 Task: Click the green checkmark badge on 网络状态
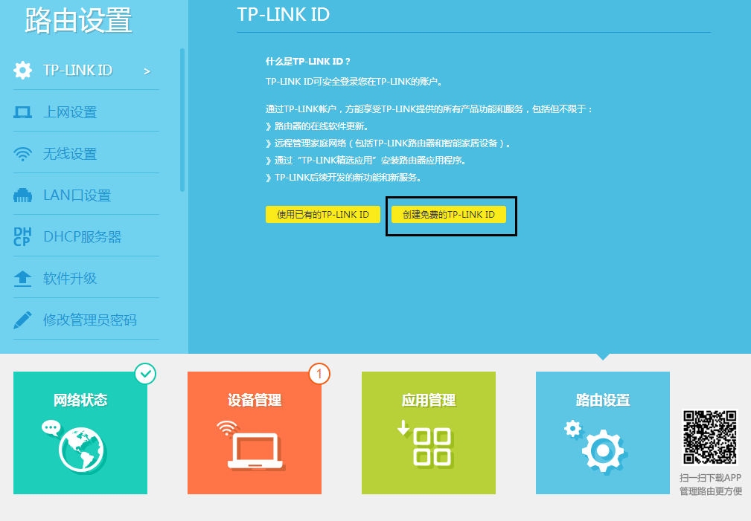coord(146,375)
